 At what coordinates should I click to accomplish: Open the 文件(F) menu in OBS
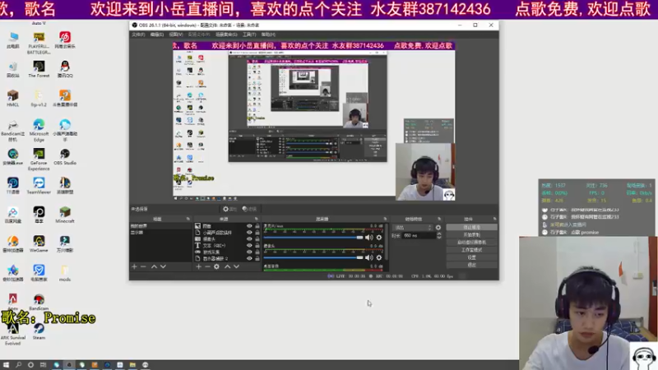pos(138,35)
